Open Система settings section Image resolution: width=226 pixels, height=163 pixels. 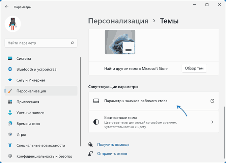tap(41, 58)
